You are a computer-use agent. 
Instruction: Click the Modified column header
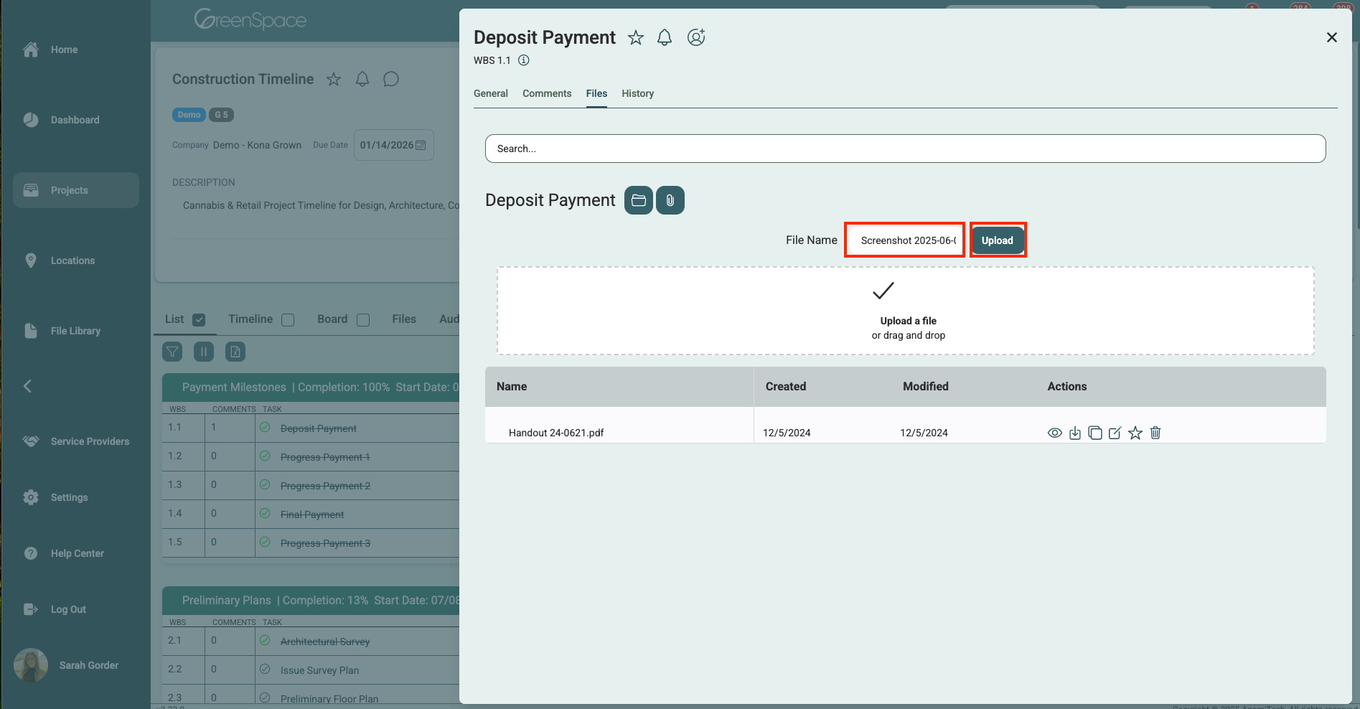click(x=926, y=386)
